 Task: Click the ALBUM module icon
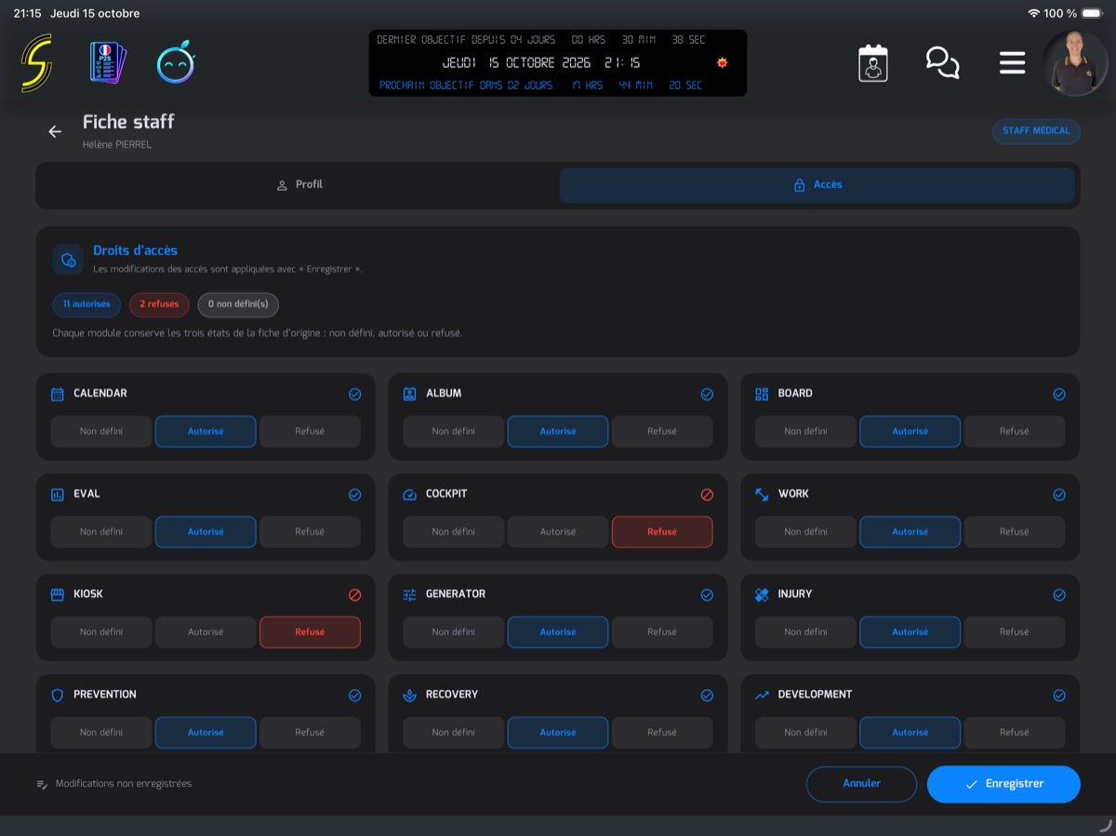[410, 393]
